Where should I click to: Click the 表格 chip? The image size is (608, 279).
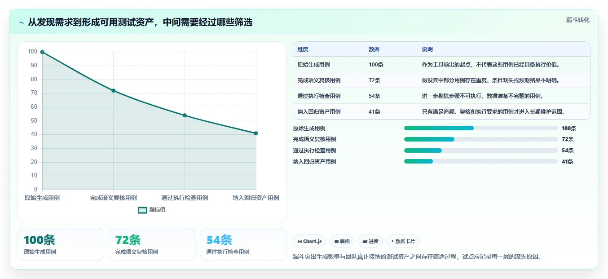coord(342,241)
